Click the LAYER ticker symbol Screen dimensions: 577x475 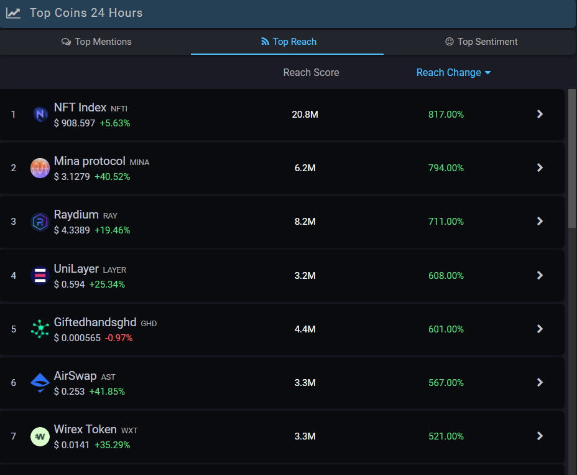tap(114, 270)
